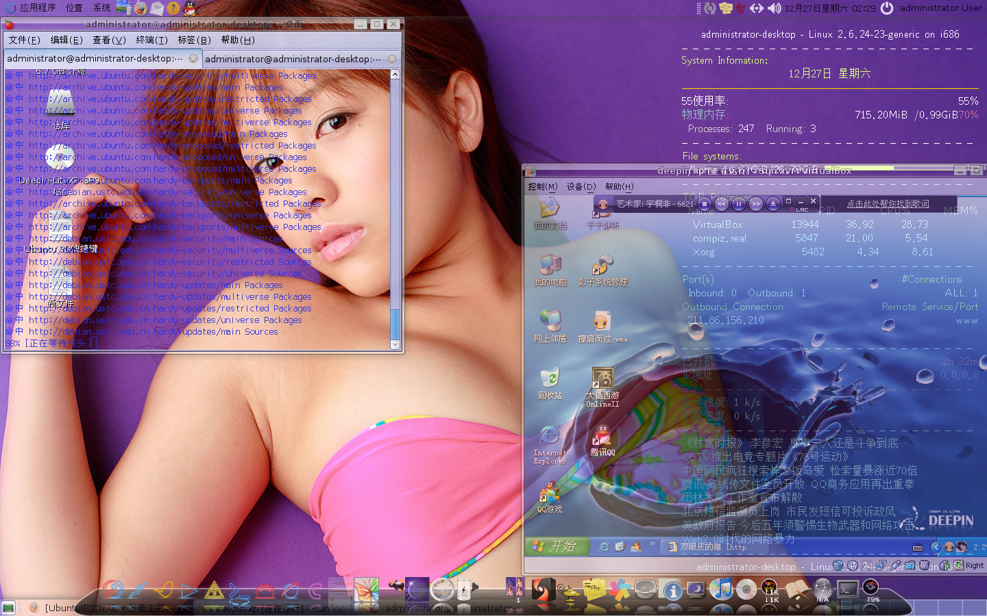Click the terminal scrollbar down arrow
This screenshot has height=616, width=987.
pyautogui.click(x=395, y=344)
